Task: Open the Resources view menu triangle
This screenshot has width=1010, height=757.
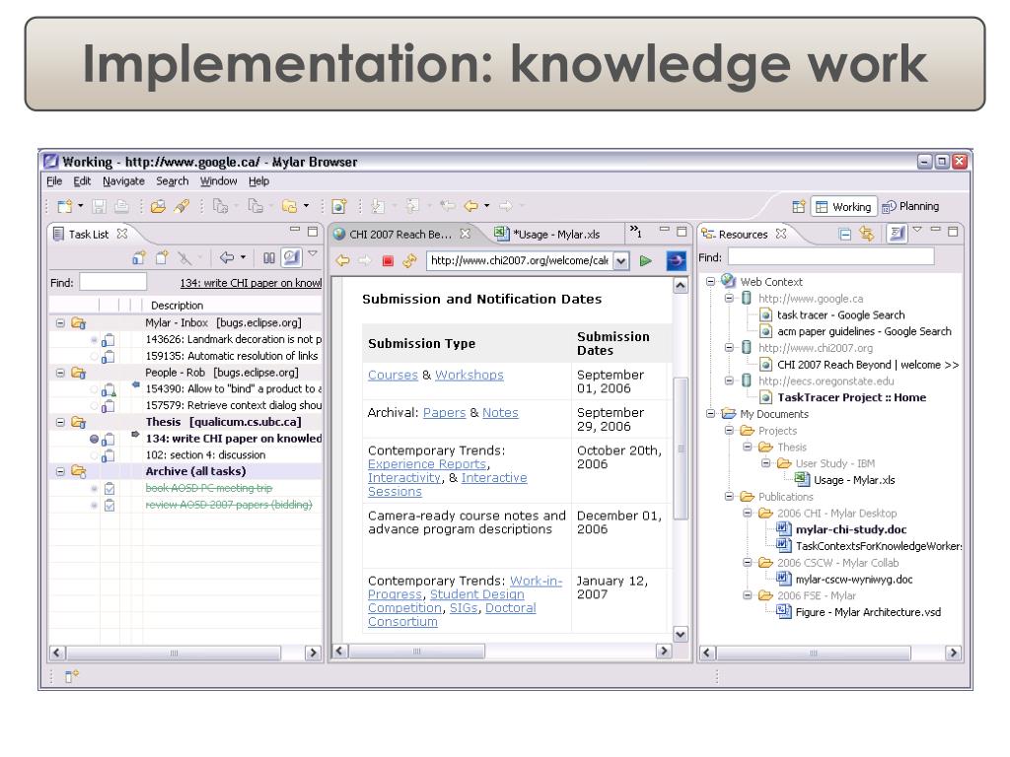Action: pos(917,230)
